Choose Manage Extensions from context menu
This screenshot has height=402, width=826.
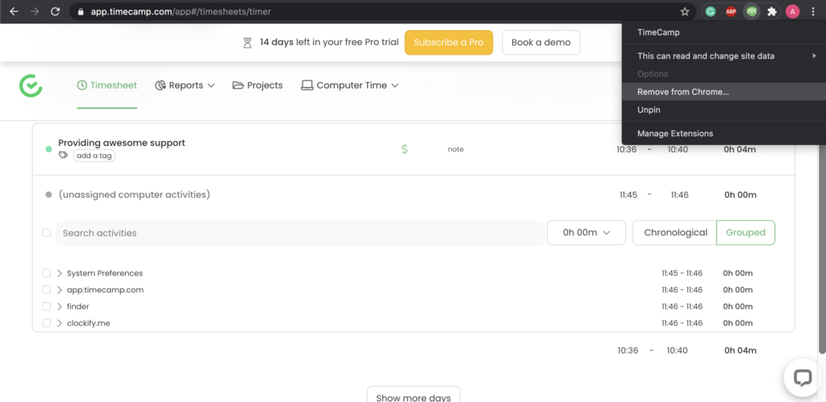pos(675,134)
